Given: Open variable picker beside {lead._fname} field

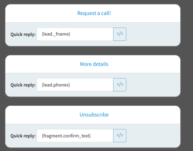Looking at the screenshot, I should coord(120,34).
